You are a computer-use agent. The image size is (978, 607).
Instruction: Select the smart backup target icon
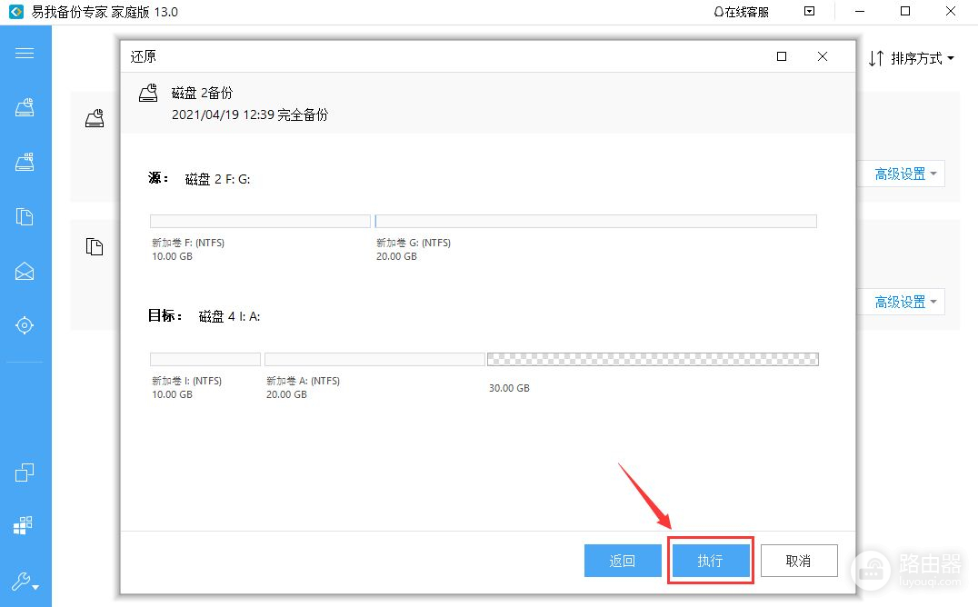coord(25,325)
